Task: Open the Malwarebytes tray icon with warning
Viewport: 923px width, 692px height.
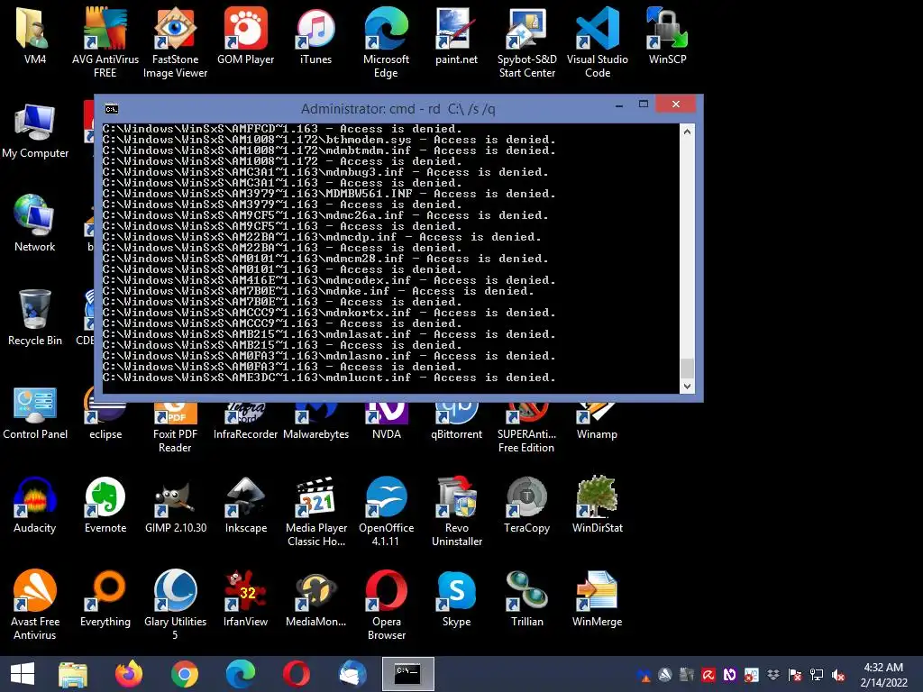Action: (x=644, y=675)
